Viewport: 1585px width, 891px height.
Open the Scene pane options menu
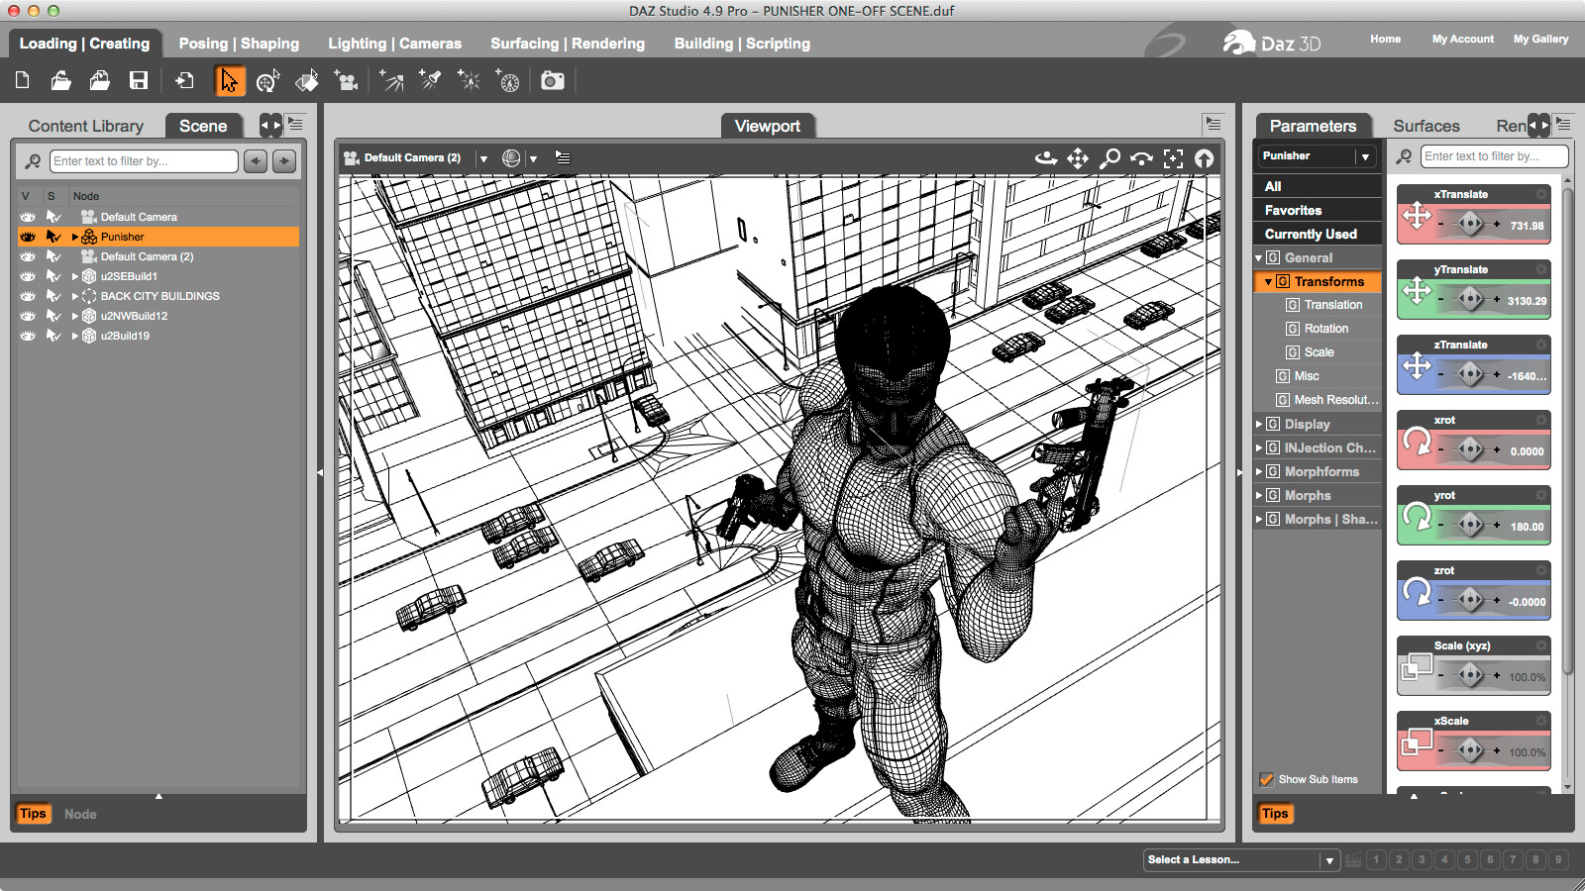coord(295,124)
